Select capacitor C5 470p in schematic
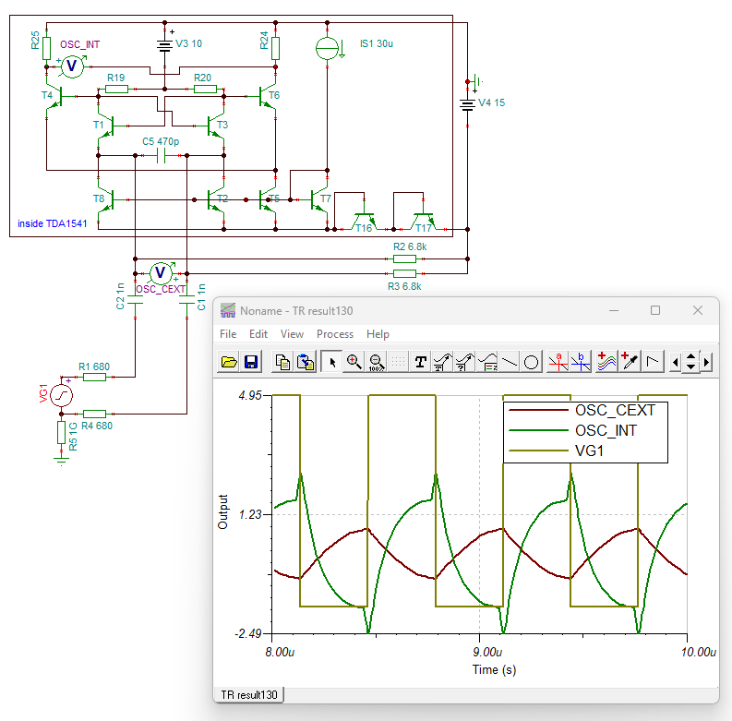The image size is (732, 721). coord(161,156)
